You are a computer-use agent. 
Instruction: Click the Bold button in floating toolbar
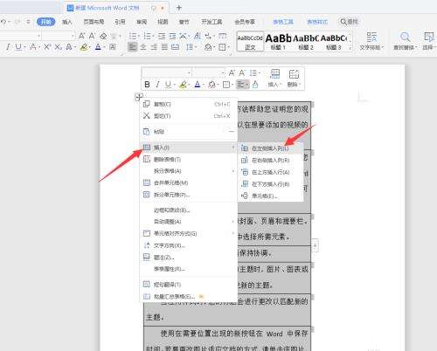pos(147,85)
